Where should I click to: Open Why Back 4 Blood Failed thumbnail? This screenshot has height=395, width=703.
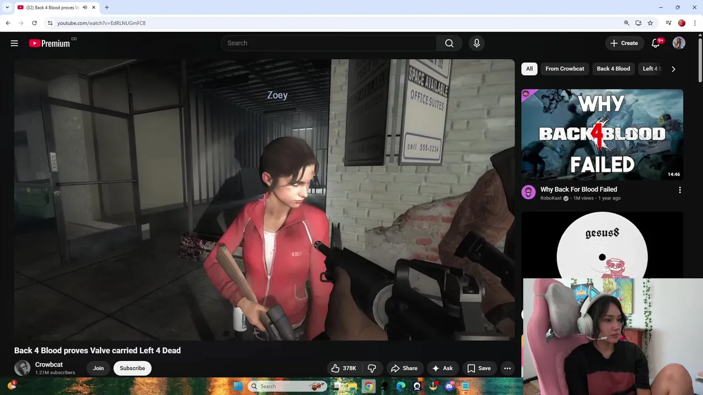point(602,135)
